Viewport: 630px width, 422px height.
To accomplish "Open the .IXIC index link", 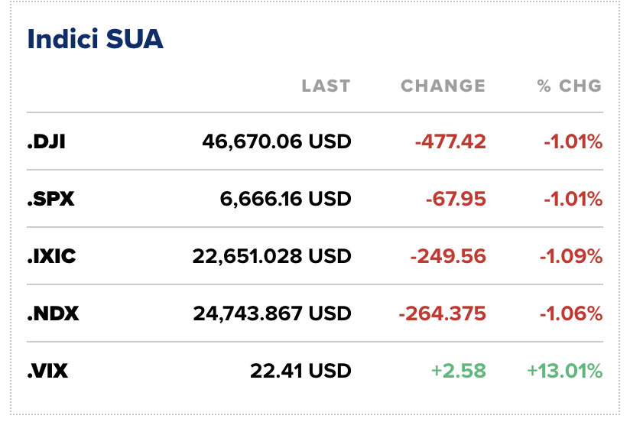I will [x=52, y=256].
